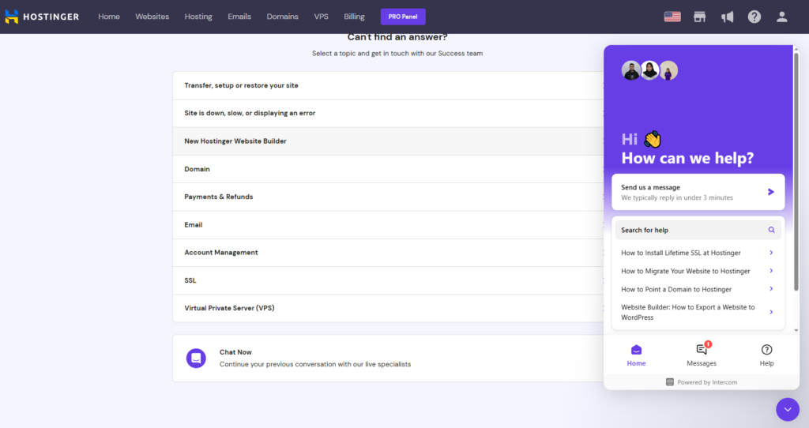Click the search magnifier icon in chat

click(771, 230)
